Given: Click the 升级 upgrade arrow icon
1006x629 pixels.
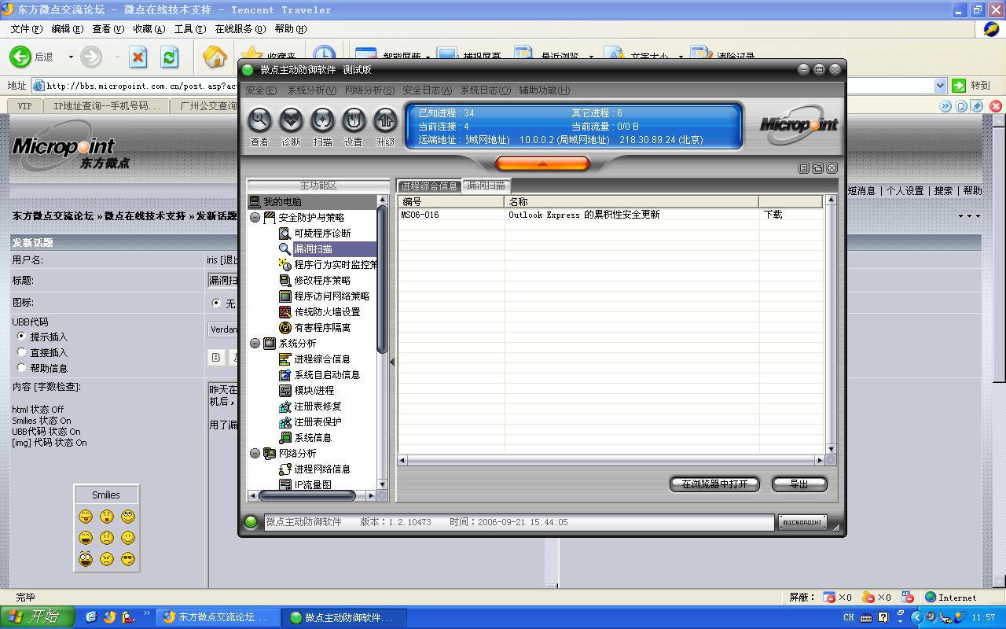Looking at the screenshot, I should coord(385,120).
